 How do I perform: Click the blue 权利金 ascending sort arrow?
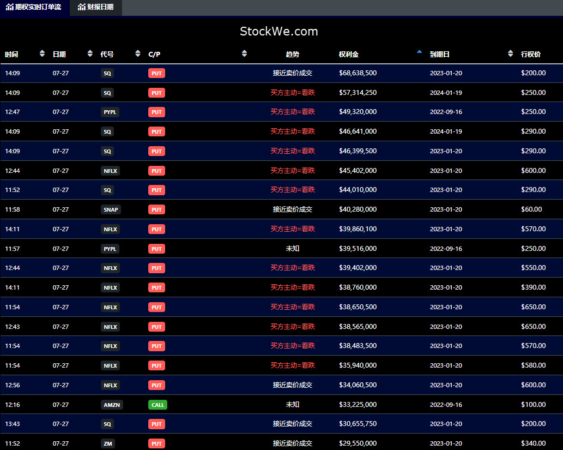coord(419,52)
